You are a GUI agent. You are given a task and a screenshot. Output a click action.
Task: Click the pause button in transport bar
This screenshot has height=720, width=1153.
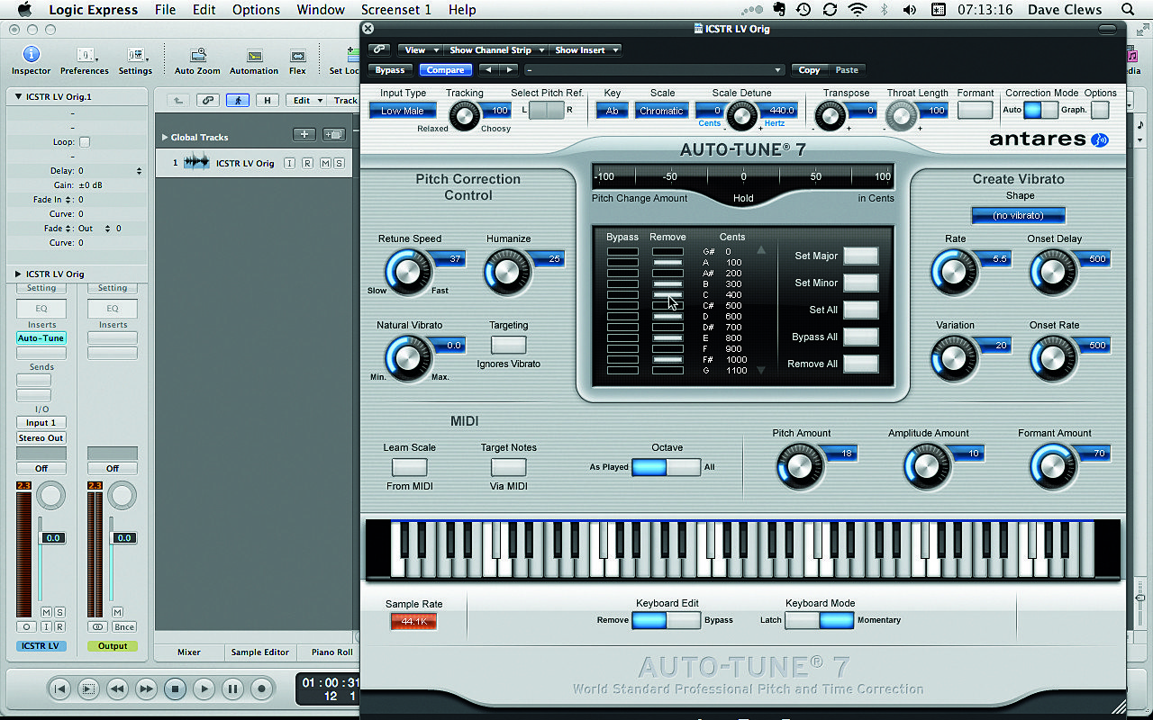[x=232, y=689]
